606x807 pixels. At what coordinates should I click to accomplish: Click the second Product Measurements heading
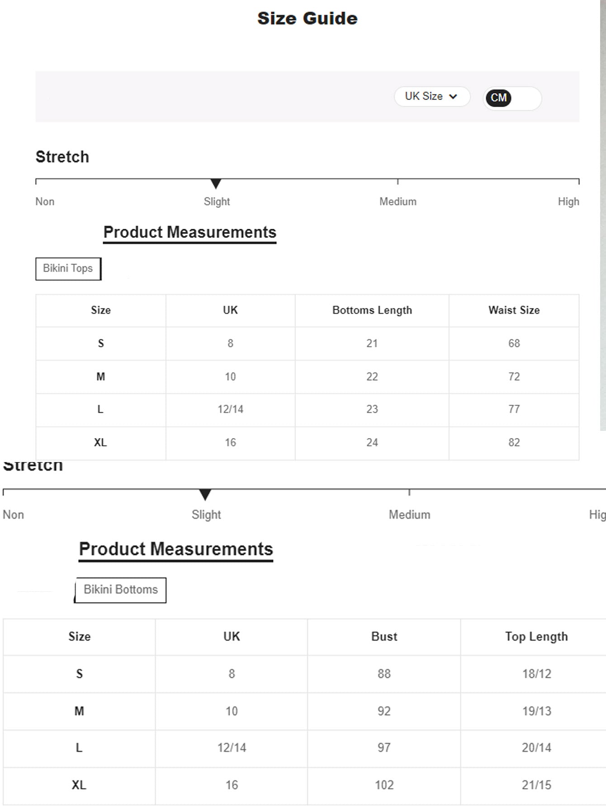(176, 549)
